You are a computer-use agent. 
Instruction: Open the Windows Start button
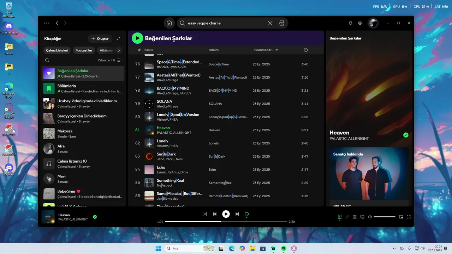click(158, 248)
